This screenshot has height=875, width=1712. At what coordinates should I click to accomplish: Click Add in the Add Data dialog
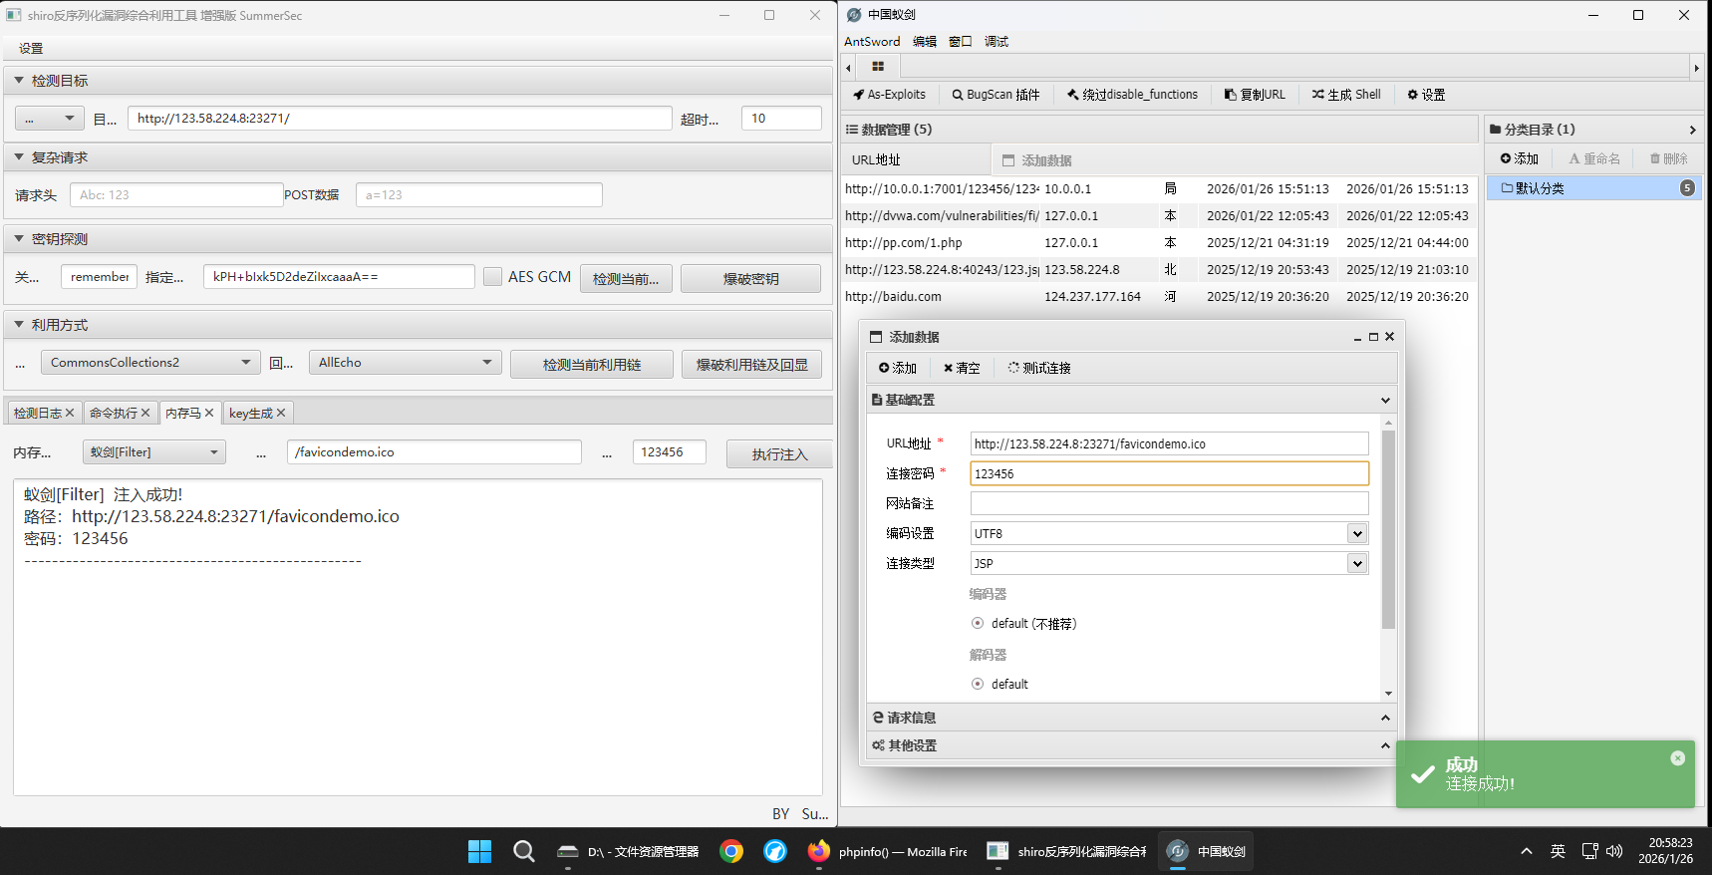898,368
